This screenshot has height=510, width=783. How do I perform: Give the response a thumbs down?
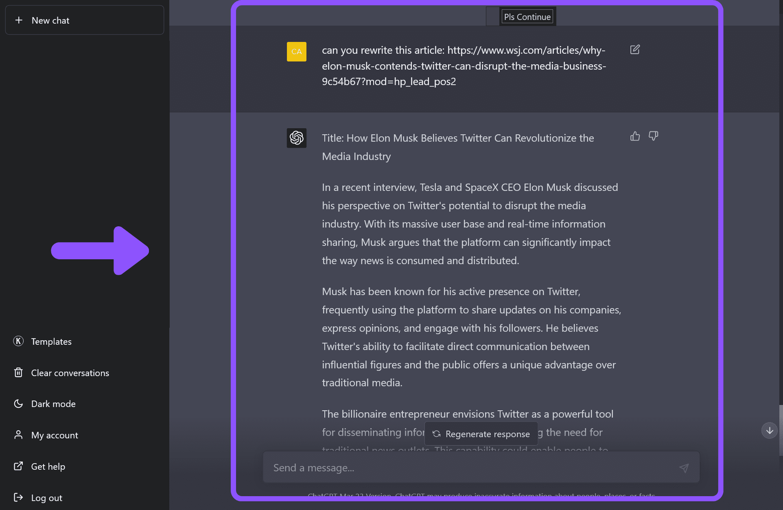(x=654, y=136)
